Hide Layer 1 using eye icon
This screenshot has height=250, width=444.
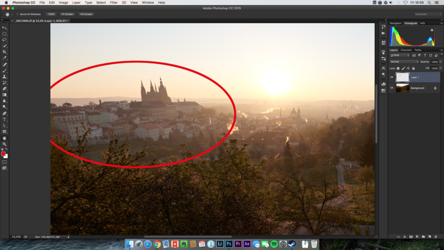coord(392,77)
